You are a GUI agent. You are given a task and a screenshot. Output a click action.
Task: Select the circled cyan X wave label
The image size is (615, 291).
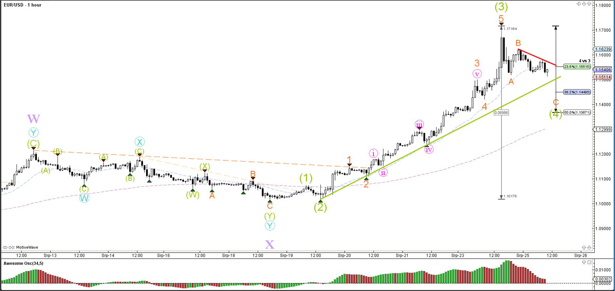point(139,142)
